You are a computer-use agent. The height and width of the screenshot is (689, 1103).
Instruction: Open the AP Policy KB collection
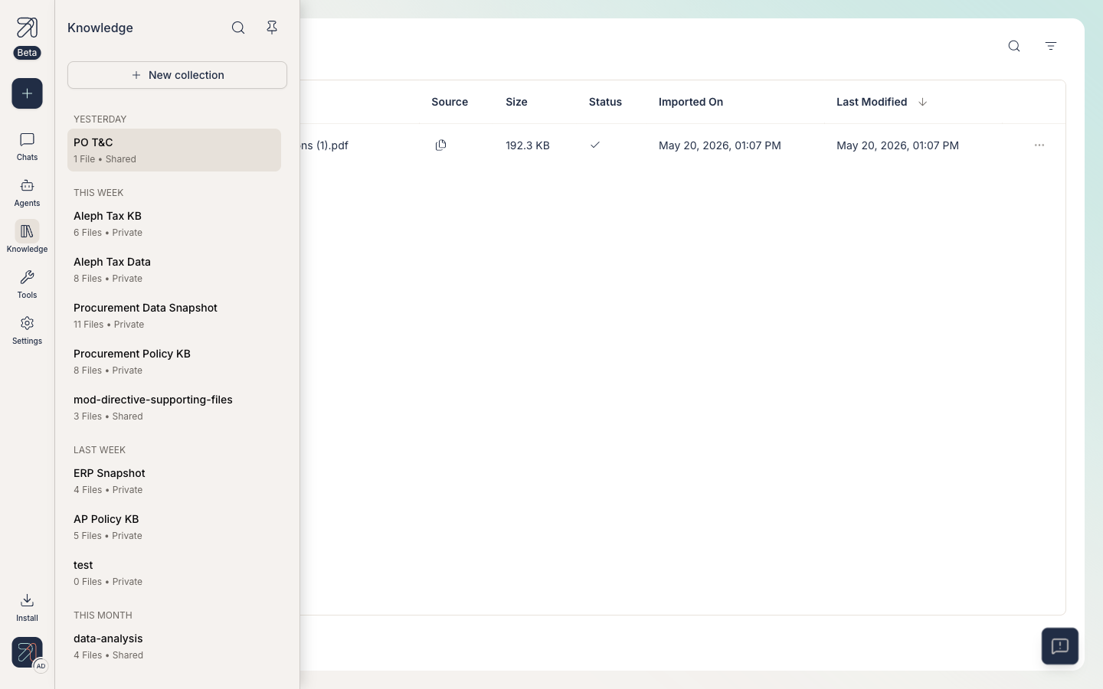174,527
